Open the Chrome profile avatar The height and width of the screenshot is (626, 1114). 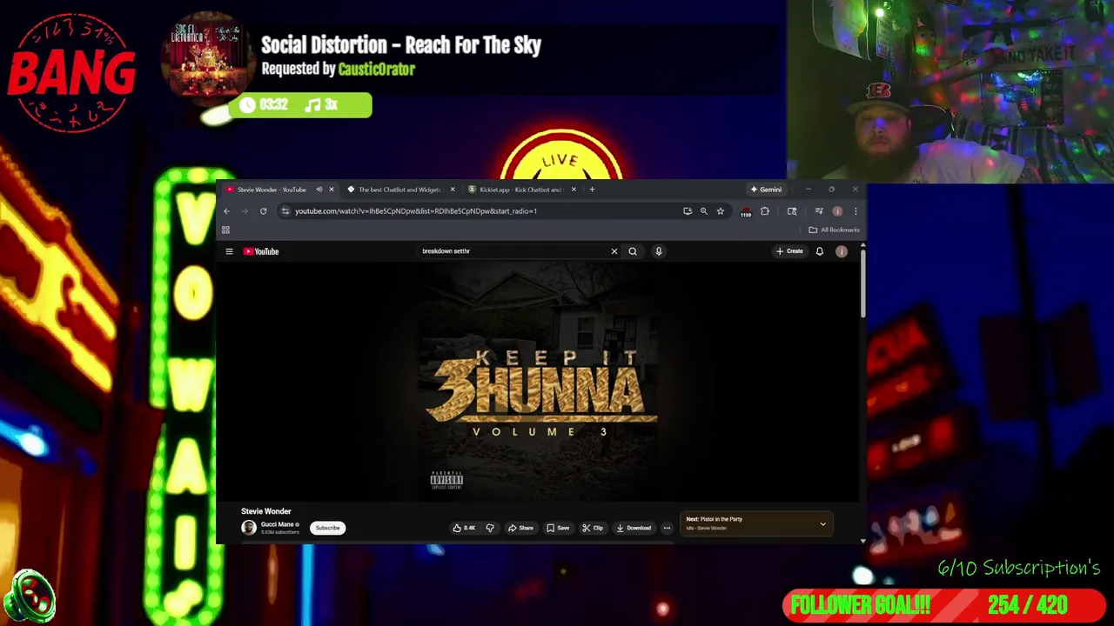click(837, 211)
